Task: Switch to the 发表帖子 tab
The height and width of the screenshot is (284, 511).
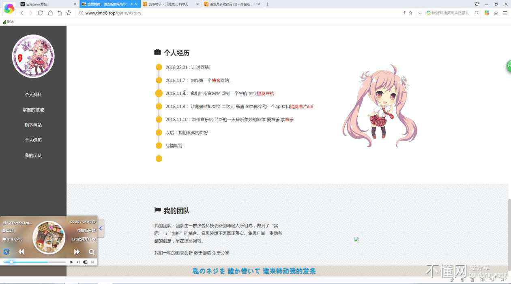Action: tap(170, 4)
